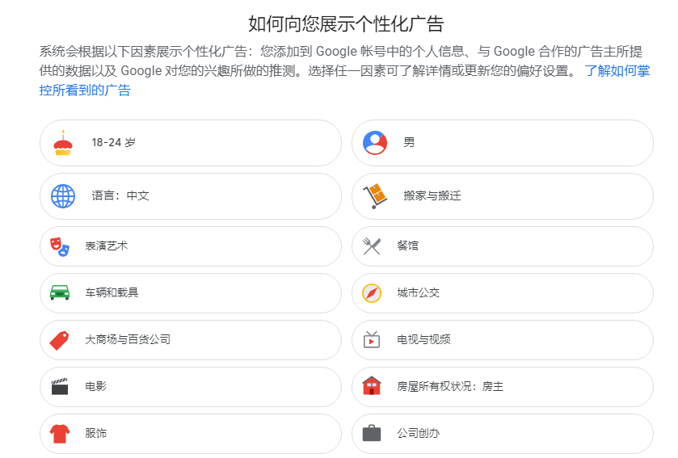
Task: Click the compass transit icon
Action: click(x=372, y=292)
